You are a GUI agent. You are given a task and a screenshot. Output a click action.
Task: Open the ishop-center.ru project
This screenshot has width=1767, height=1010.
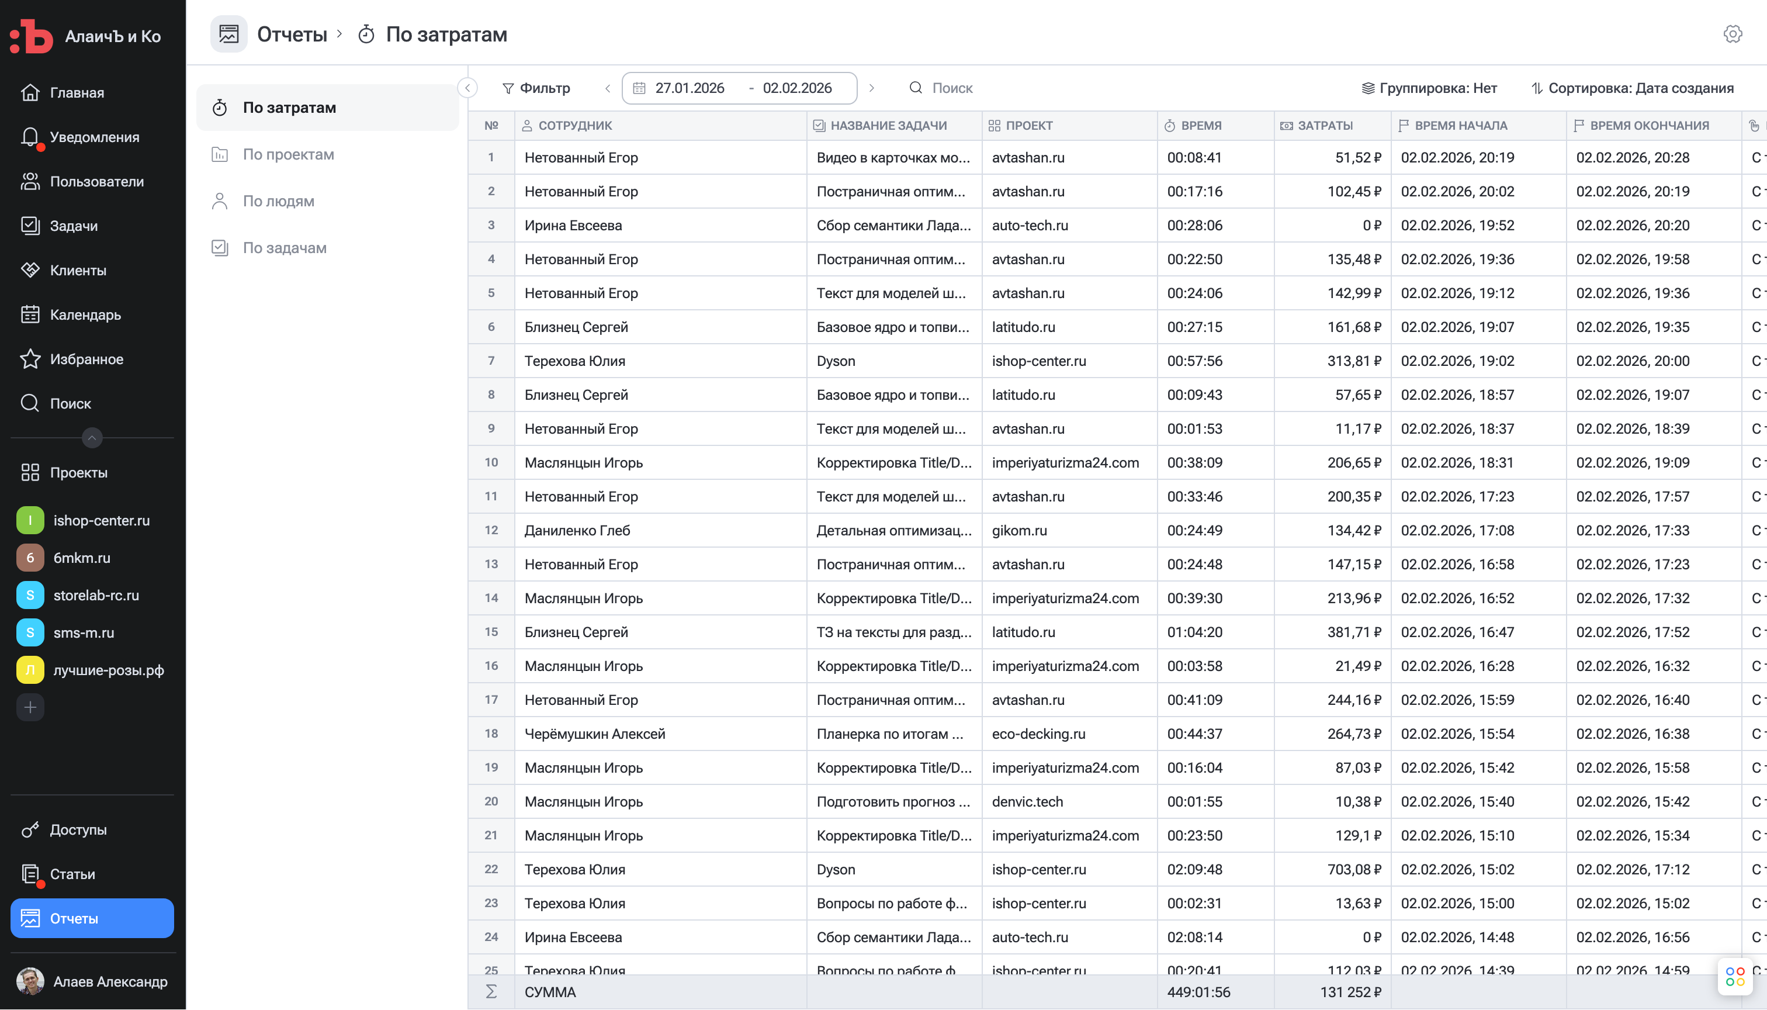coord(101,520)
